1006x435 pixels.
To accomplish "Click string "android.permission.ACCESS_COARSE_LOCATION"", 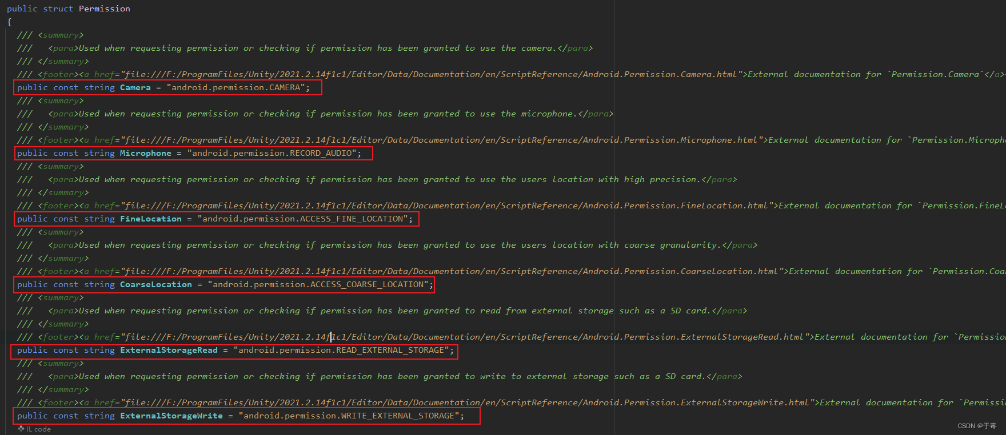I will click(318, 284).
